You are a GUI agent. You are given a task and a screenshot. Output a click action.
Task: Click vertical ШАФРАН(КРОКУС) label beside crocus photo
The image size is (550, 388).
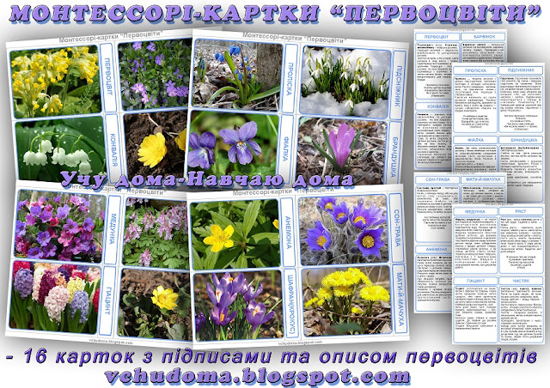(x=290, y=304)
